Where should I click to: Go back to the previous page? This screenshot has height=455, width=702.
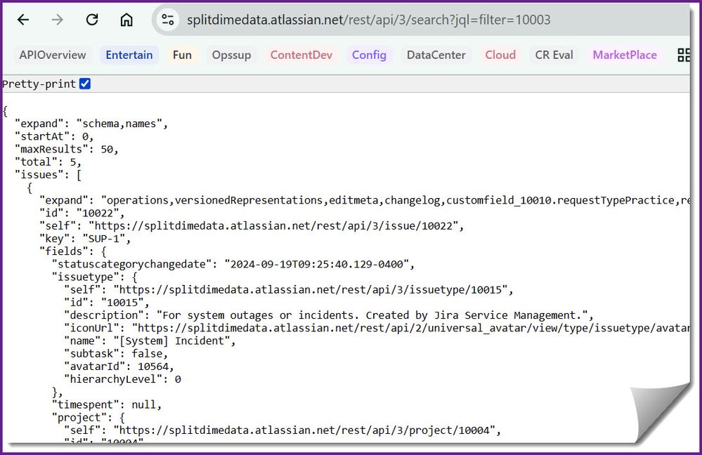click(x=22, y=20)
